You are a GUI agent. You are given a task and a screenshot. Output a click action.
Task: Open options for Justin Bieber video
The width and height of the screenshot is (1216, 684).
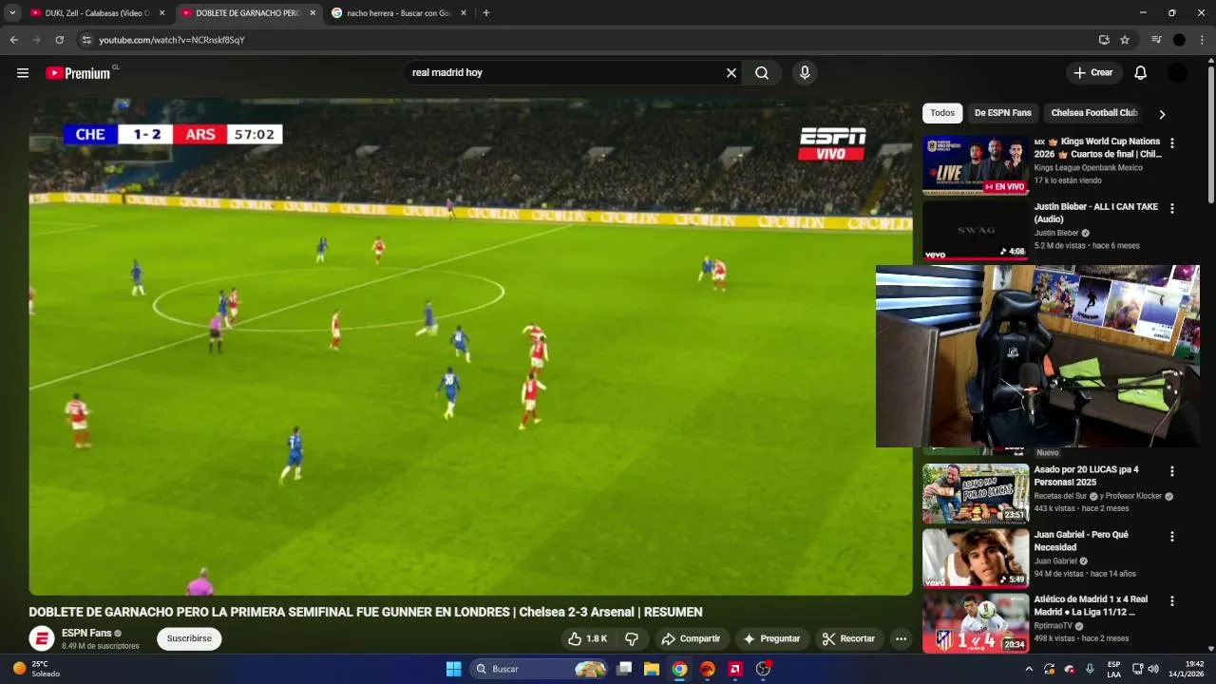click(x=1172, y=208)
